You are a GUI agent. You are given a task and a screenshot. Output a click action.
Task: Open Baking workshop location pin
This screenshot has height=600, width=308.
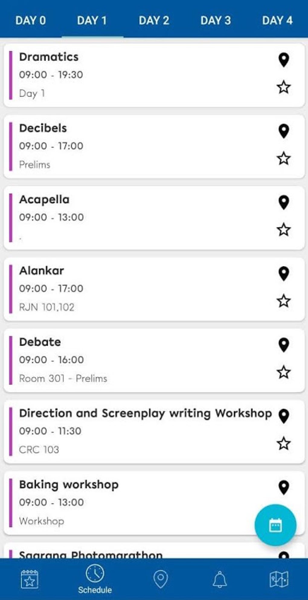[284, 487]
